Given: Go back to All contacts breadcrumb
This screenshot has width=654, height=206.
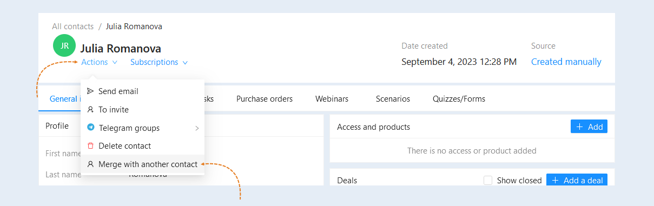Looking at the screenshot, I should click(73, 26).
